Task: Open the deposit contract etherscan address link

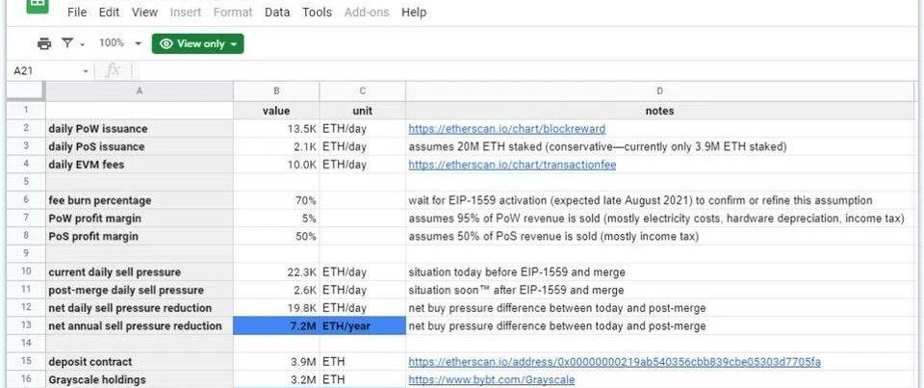Action: [x=615, y=361]
